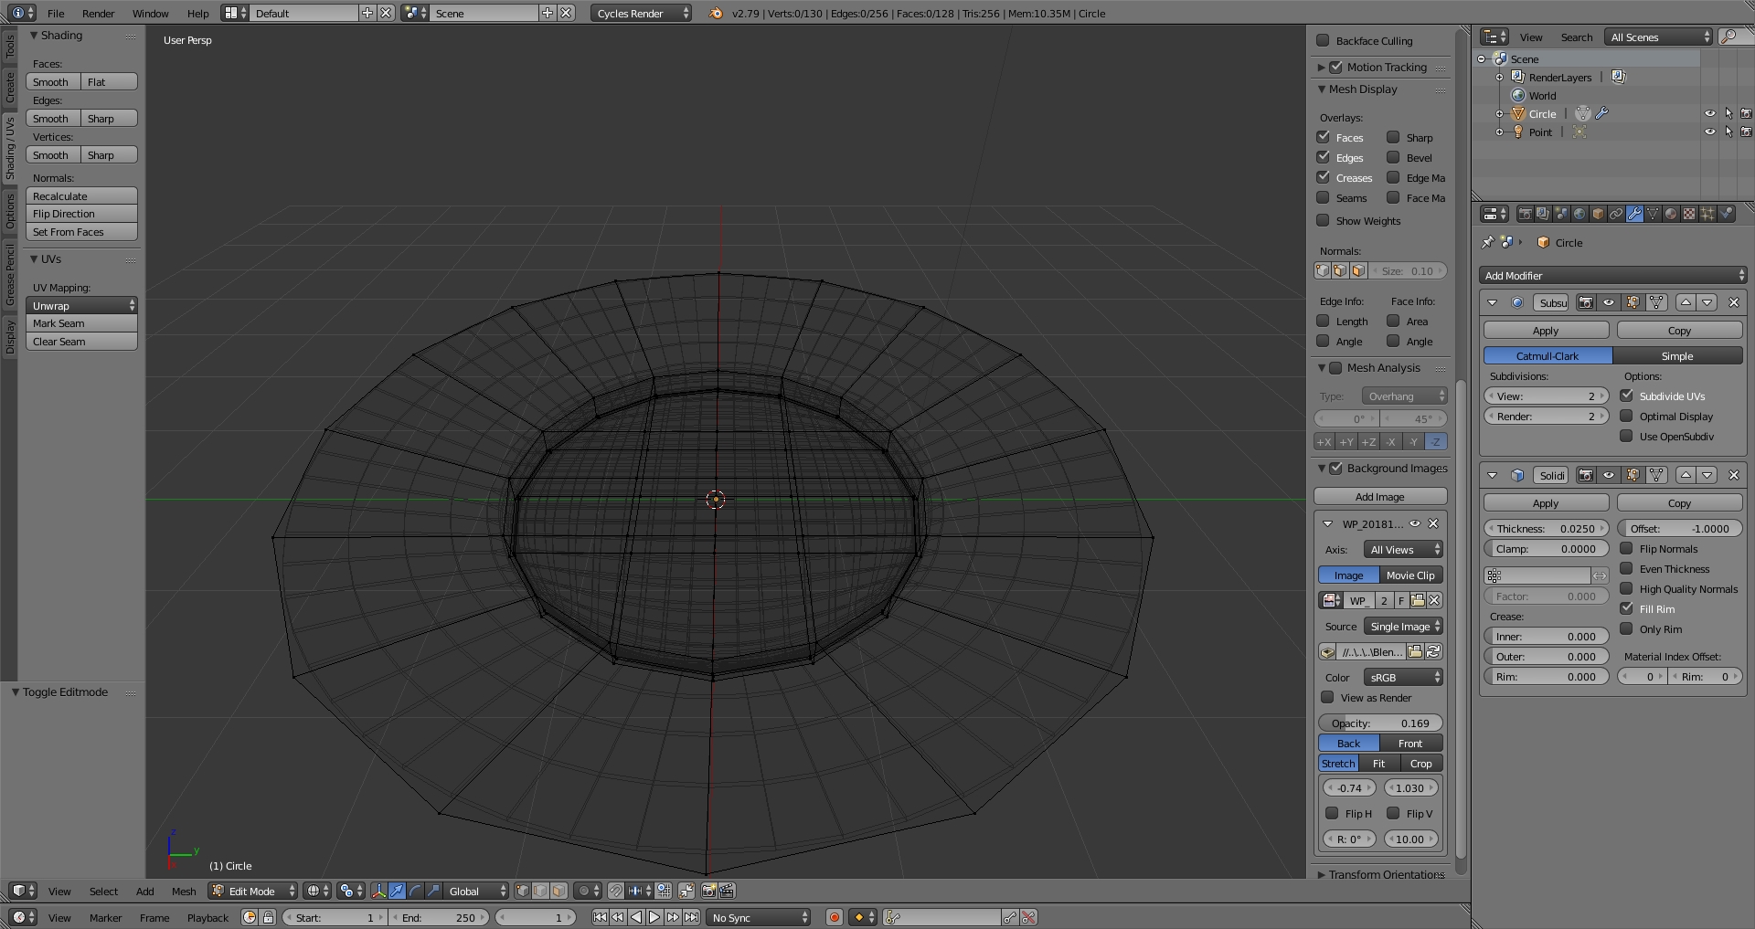Image resolution: width=1755 pixels, height=929 pixels.
Task: Open the Material properties tab icon
Action: 1670,214
